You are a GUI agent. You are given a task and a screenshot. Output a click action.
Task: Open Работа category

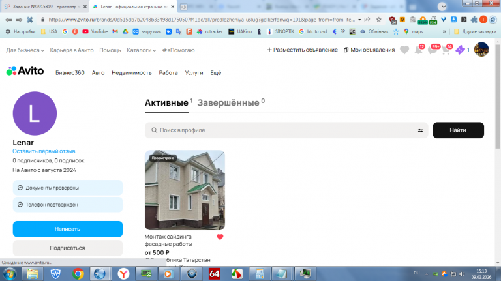168,73
